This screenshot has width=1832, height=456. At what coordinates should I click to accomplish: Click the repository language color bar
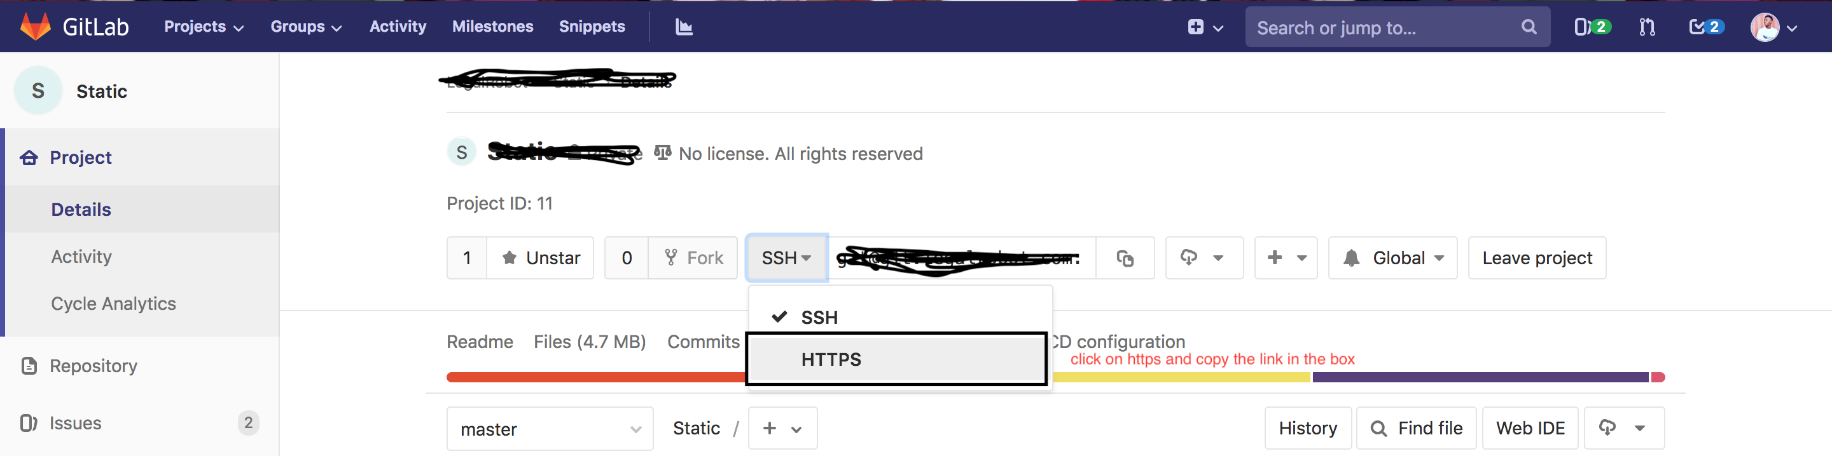[x=1055, y=377]
